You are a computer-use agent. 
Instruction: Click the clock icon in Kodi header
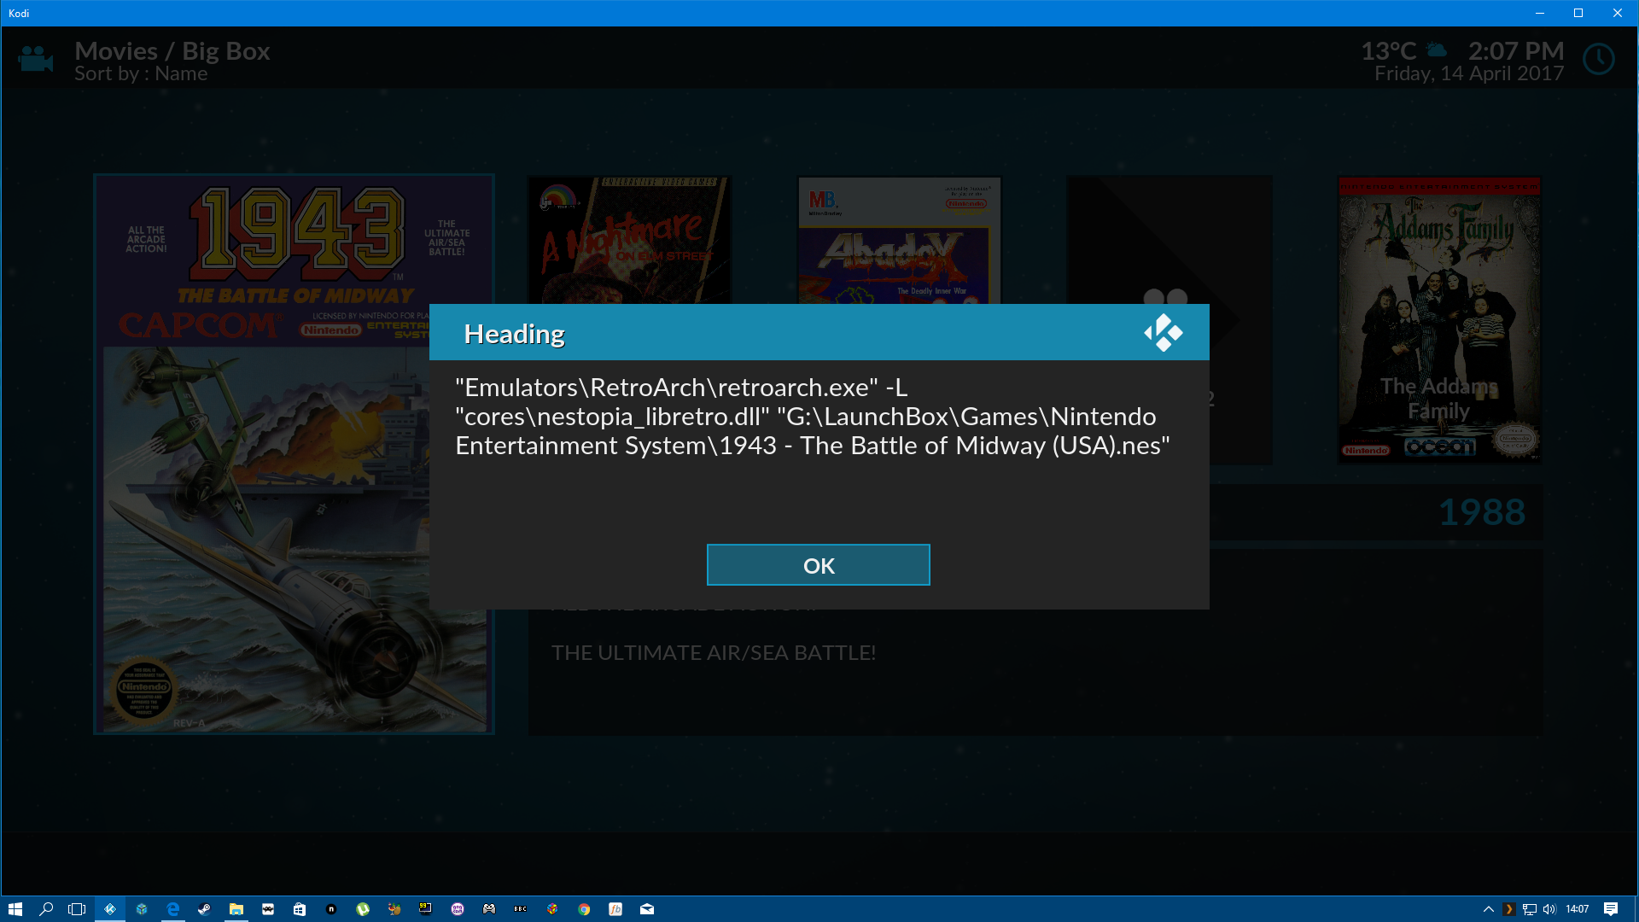[1598, 60]
